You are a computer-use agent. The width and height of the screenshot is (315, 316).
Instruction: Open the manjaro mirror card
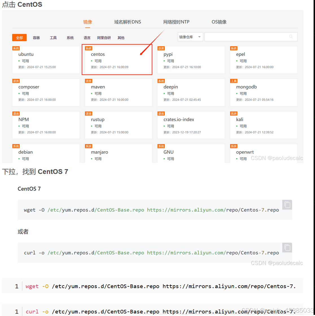[119, 153]
